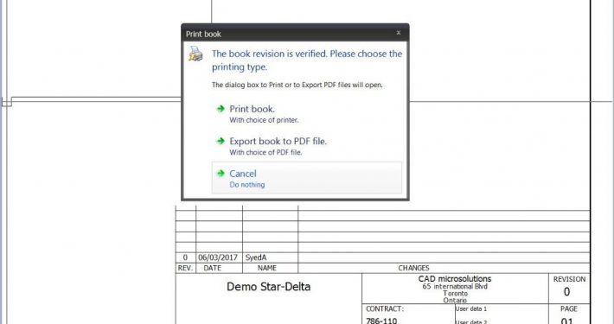This screenshot has width=614, height=324.
Task: Click the 'DATE' column header
Action: (212, 268)
